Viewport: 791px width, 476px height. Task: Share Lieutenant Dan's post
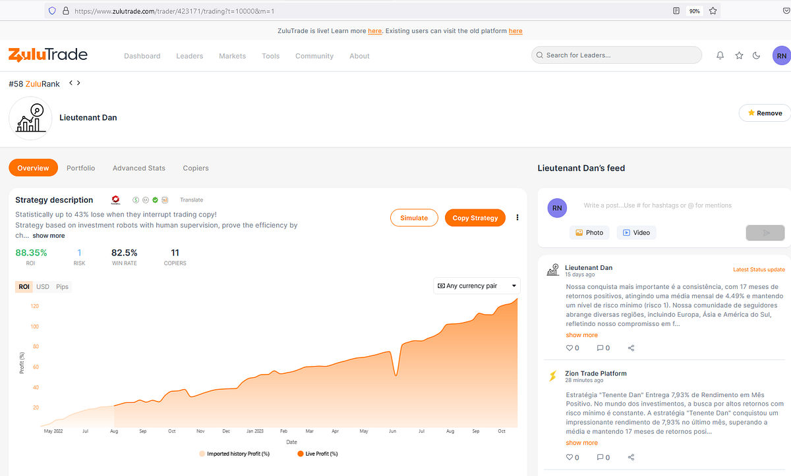(631, 348)
